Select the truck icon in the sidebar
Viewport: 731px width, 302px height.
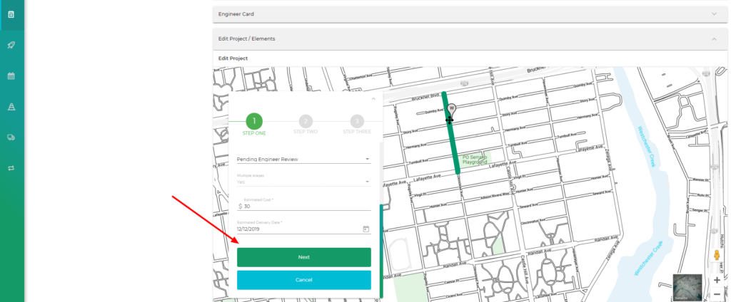coord(11,137)
